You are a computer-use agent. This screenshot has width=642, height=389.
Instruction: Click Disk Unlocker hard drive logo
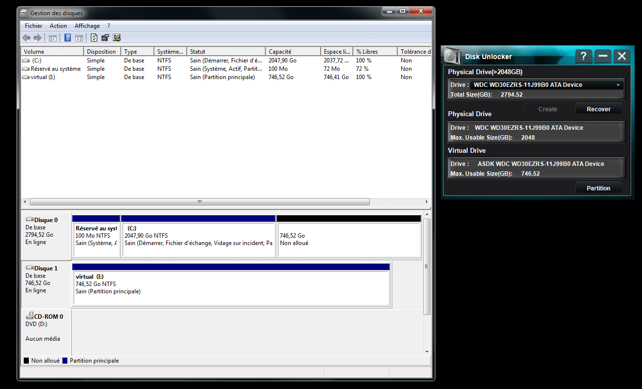point(452,56)
